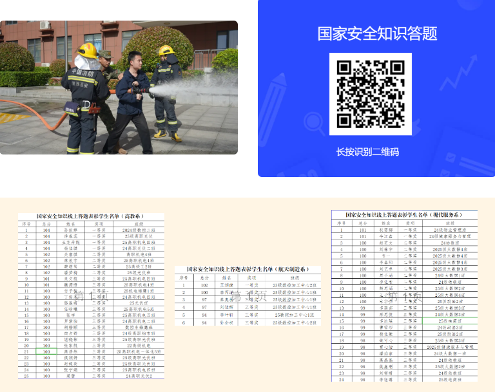Viewport: 495px width, 392px height.
Task: Click the 总分 header in 现代服务系 table
Action: [x=363, y=223]
